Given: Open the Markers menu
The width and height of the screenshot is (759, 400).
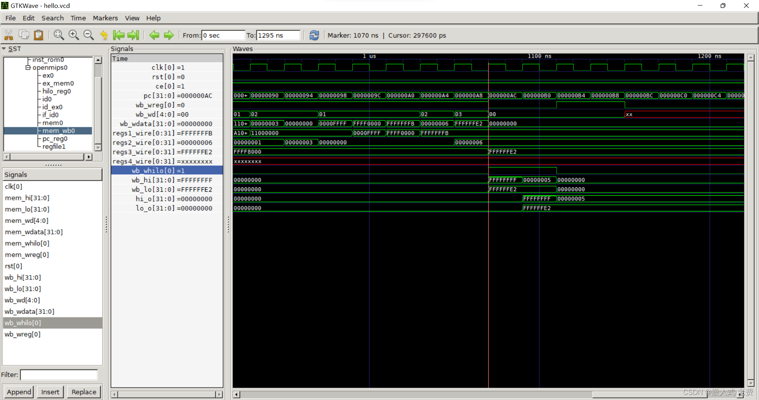Looking at the screenshot, I should pyautogui.click(x=105, y=18).
